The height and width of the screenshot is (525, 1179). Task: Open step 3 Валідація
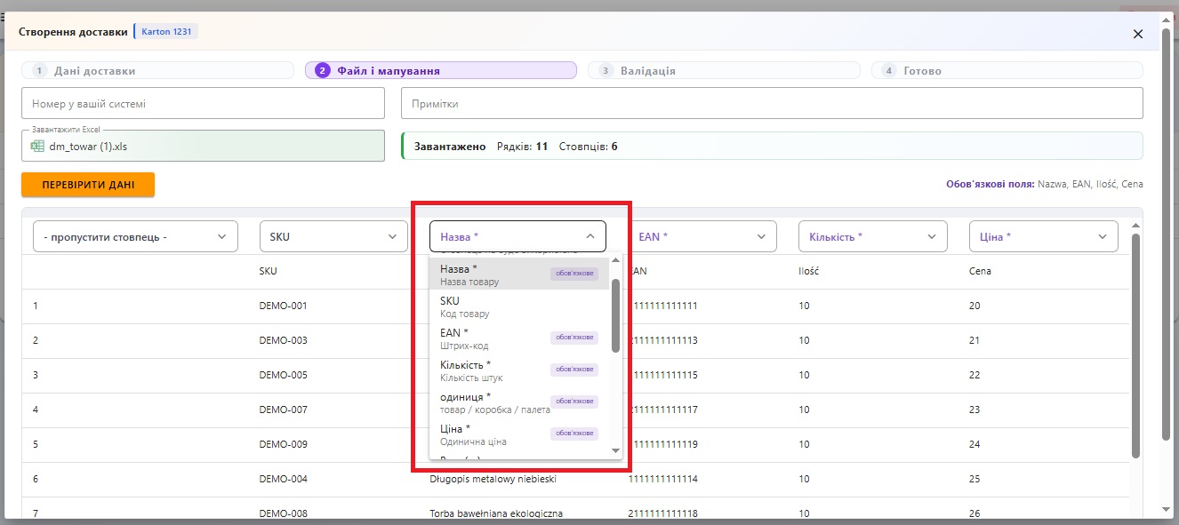point(724,70)
